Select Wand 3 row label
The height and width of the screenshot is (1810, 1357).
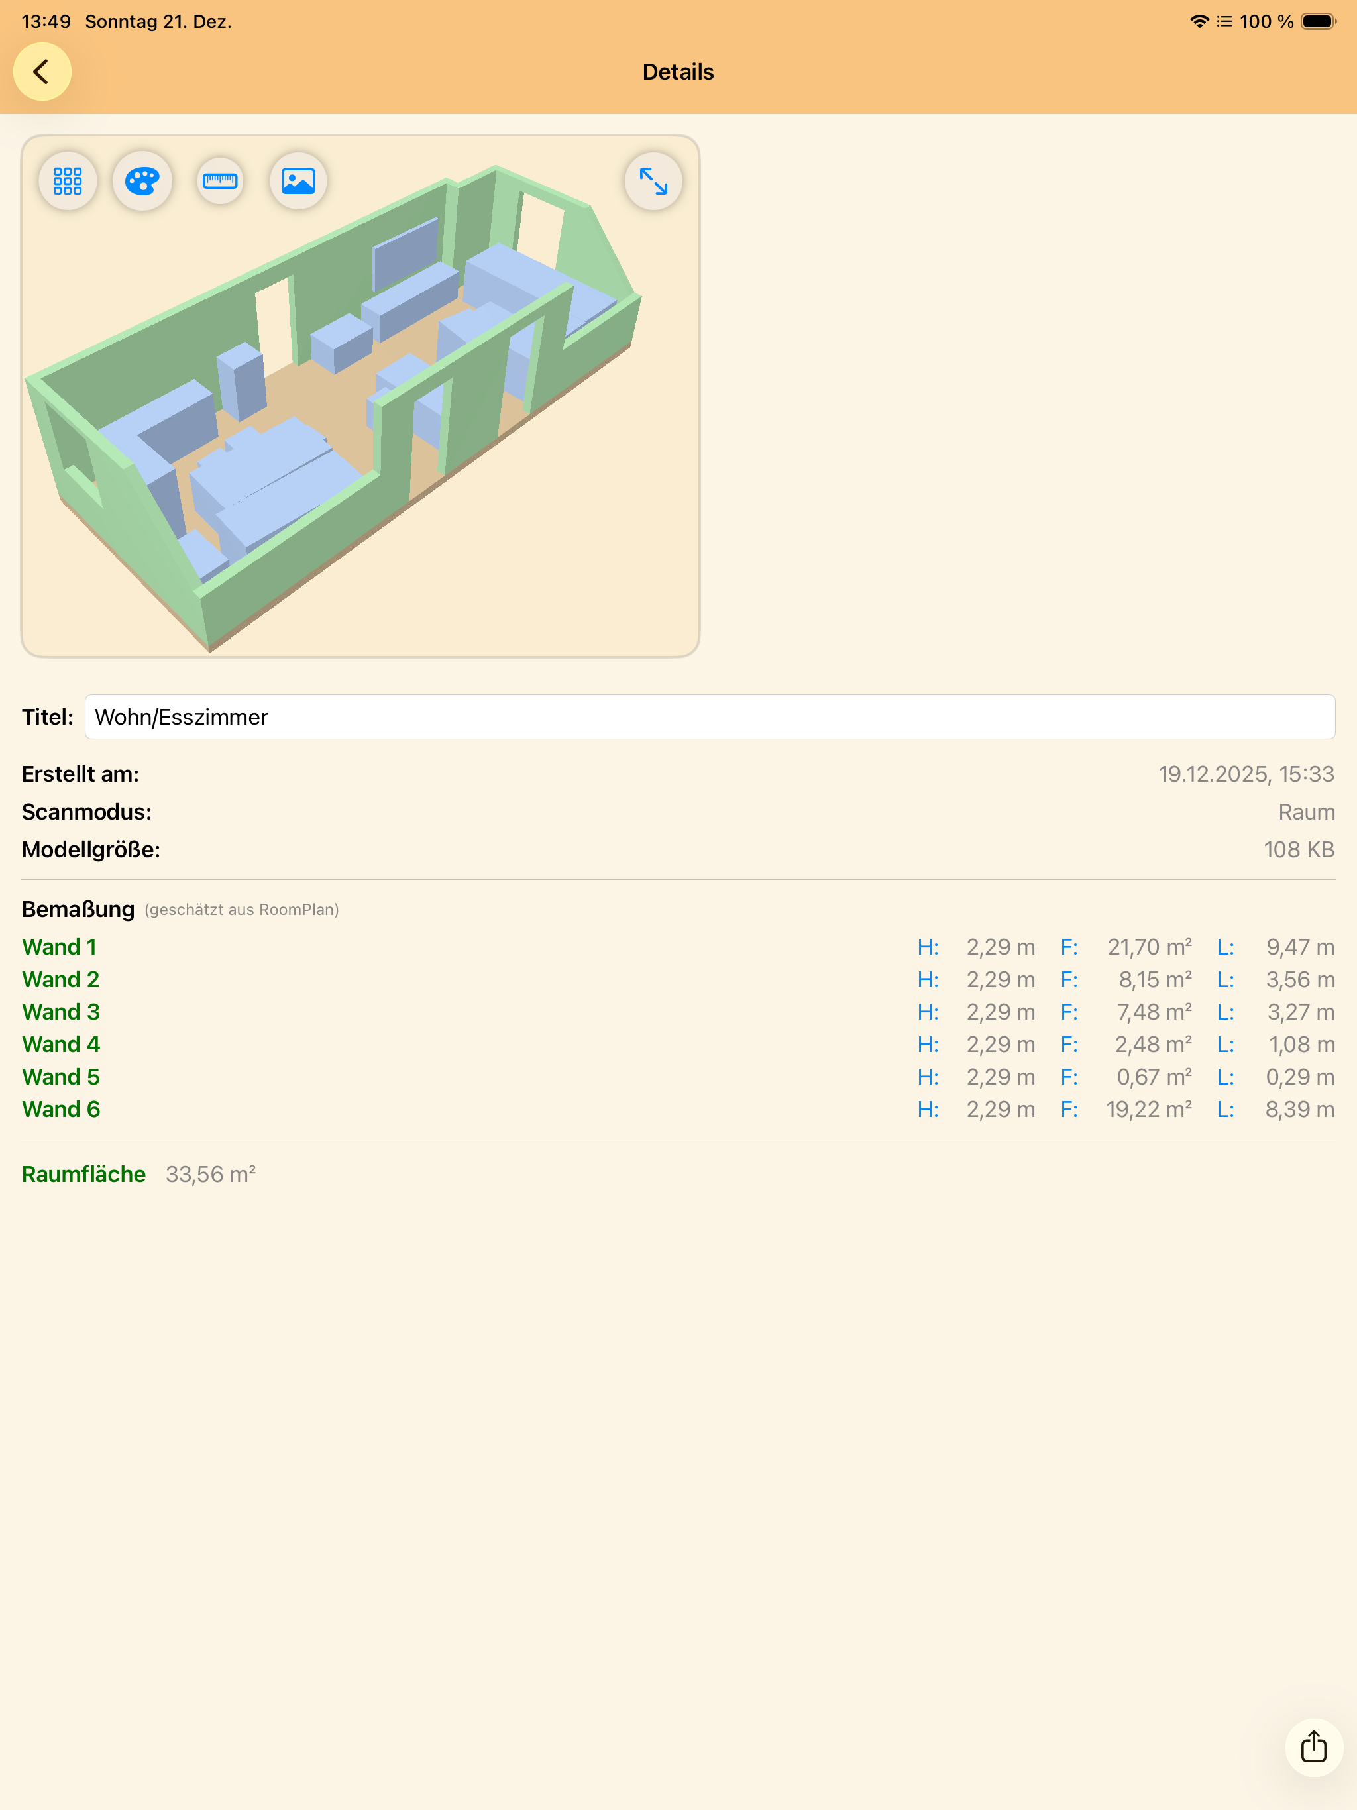point(60,1012)
